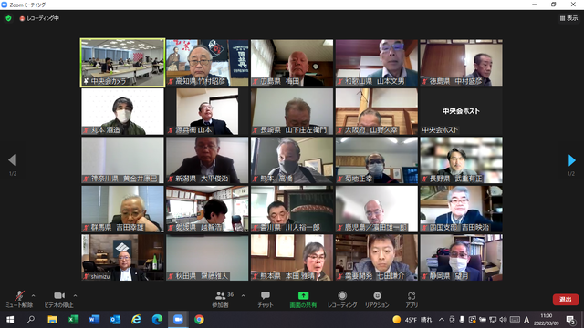Click the recording indicator レコーディング中

39,18
